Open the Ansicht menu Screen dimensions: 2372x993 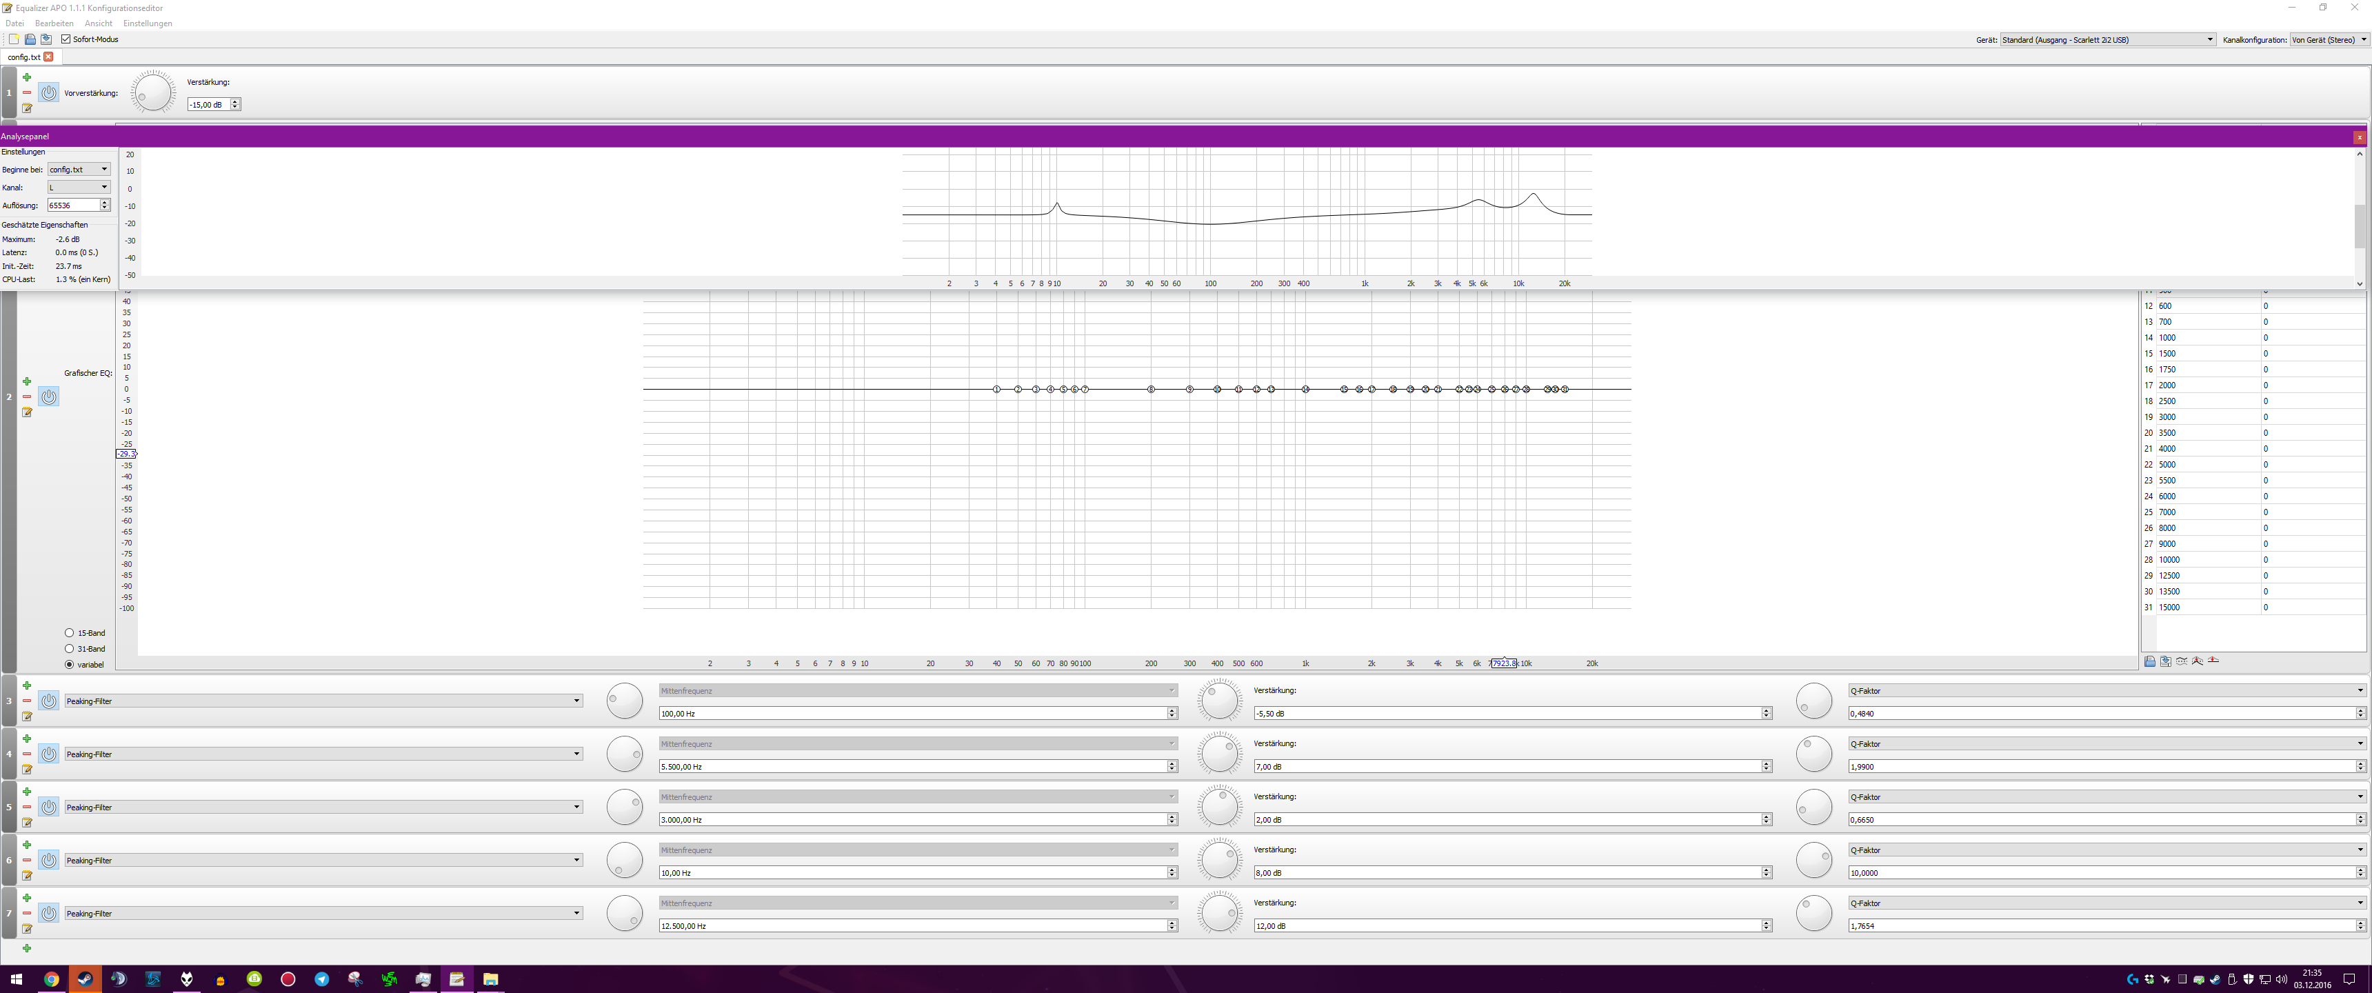(98, 23)
